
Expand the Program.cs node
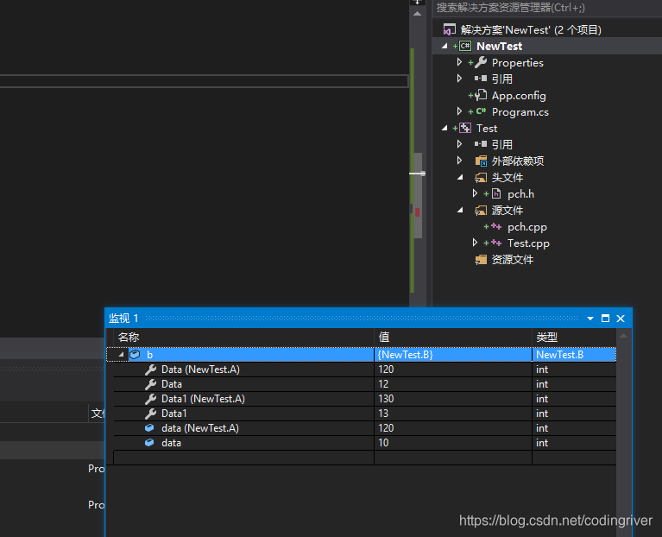coord(459,111)
